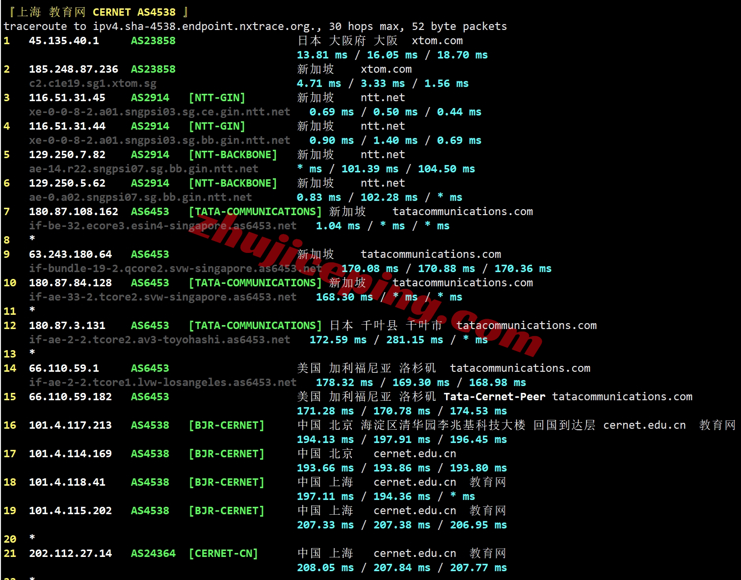Click IP address 101.4.114.169

(70, 453)
